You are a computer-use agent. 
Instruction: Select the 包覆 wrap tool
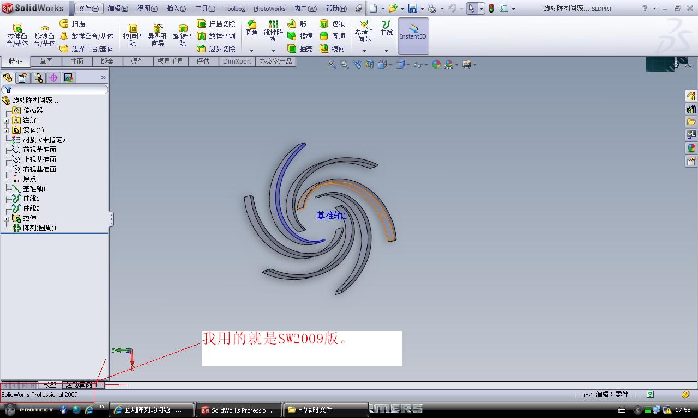[332, 24]
